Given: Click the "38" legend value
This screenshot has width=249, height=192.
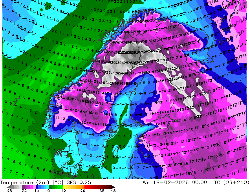Looking at the screenshot, I should pos(102,190).
